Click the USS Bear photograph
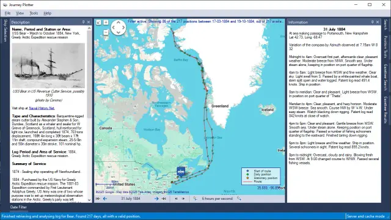391x220 pixels. (48, 65)
